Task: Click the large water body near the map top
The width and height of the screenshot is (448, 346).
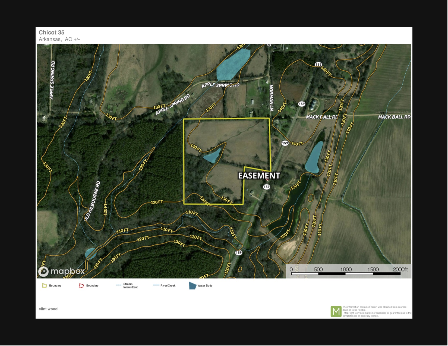Action: point(232,65)
